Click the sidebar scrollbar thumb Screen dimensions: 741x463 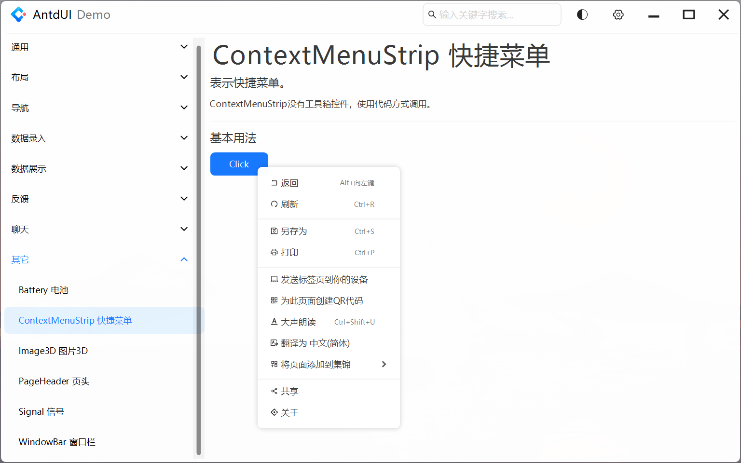point(199,248)
